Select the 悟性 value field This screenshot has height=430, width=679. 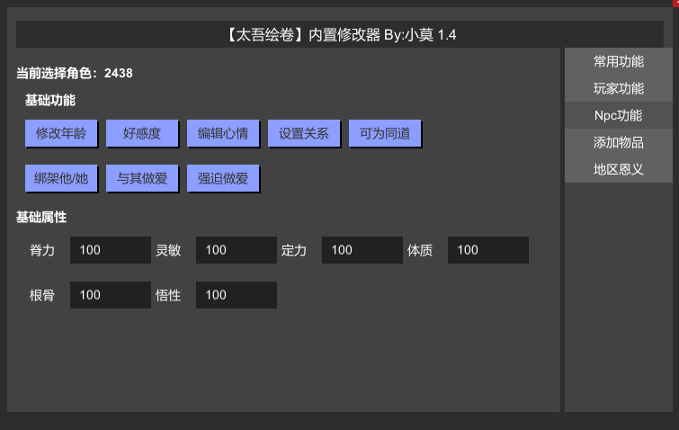pyautogui.click(x=237, y=295)
